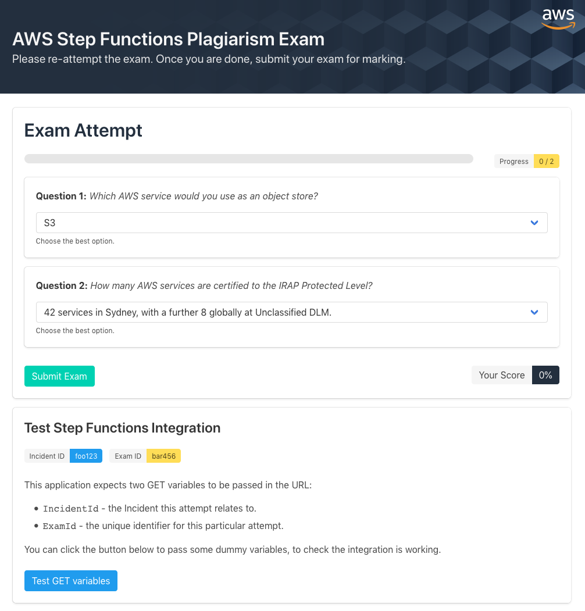Click the foo123 Incident ID tag

85,456
